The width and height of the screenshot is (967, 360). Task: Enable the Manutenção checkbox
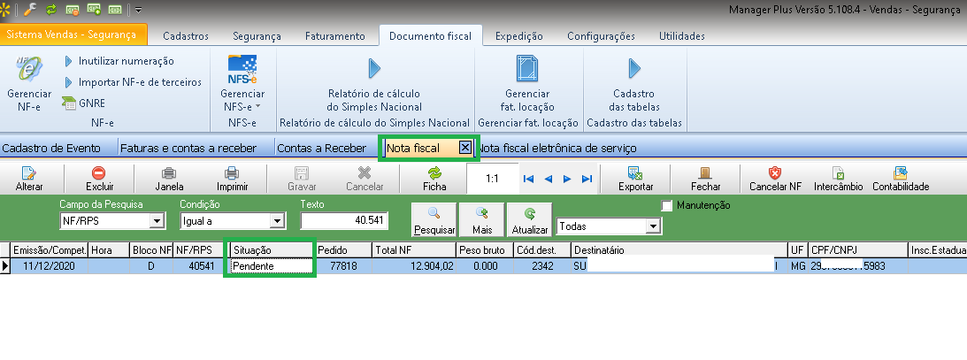tap(668, 206)
